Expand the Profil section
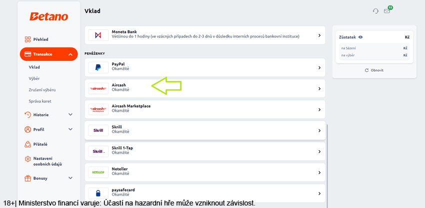Screen dimensions: 425x208 [x=70, y=129]
